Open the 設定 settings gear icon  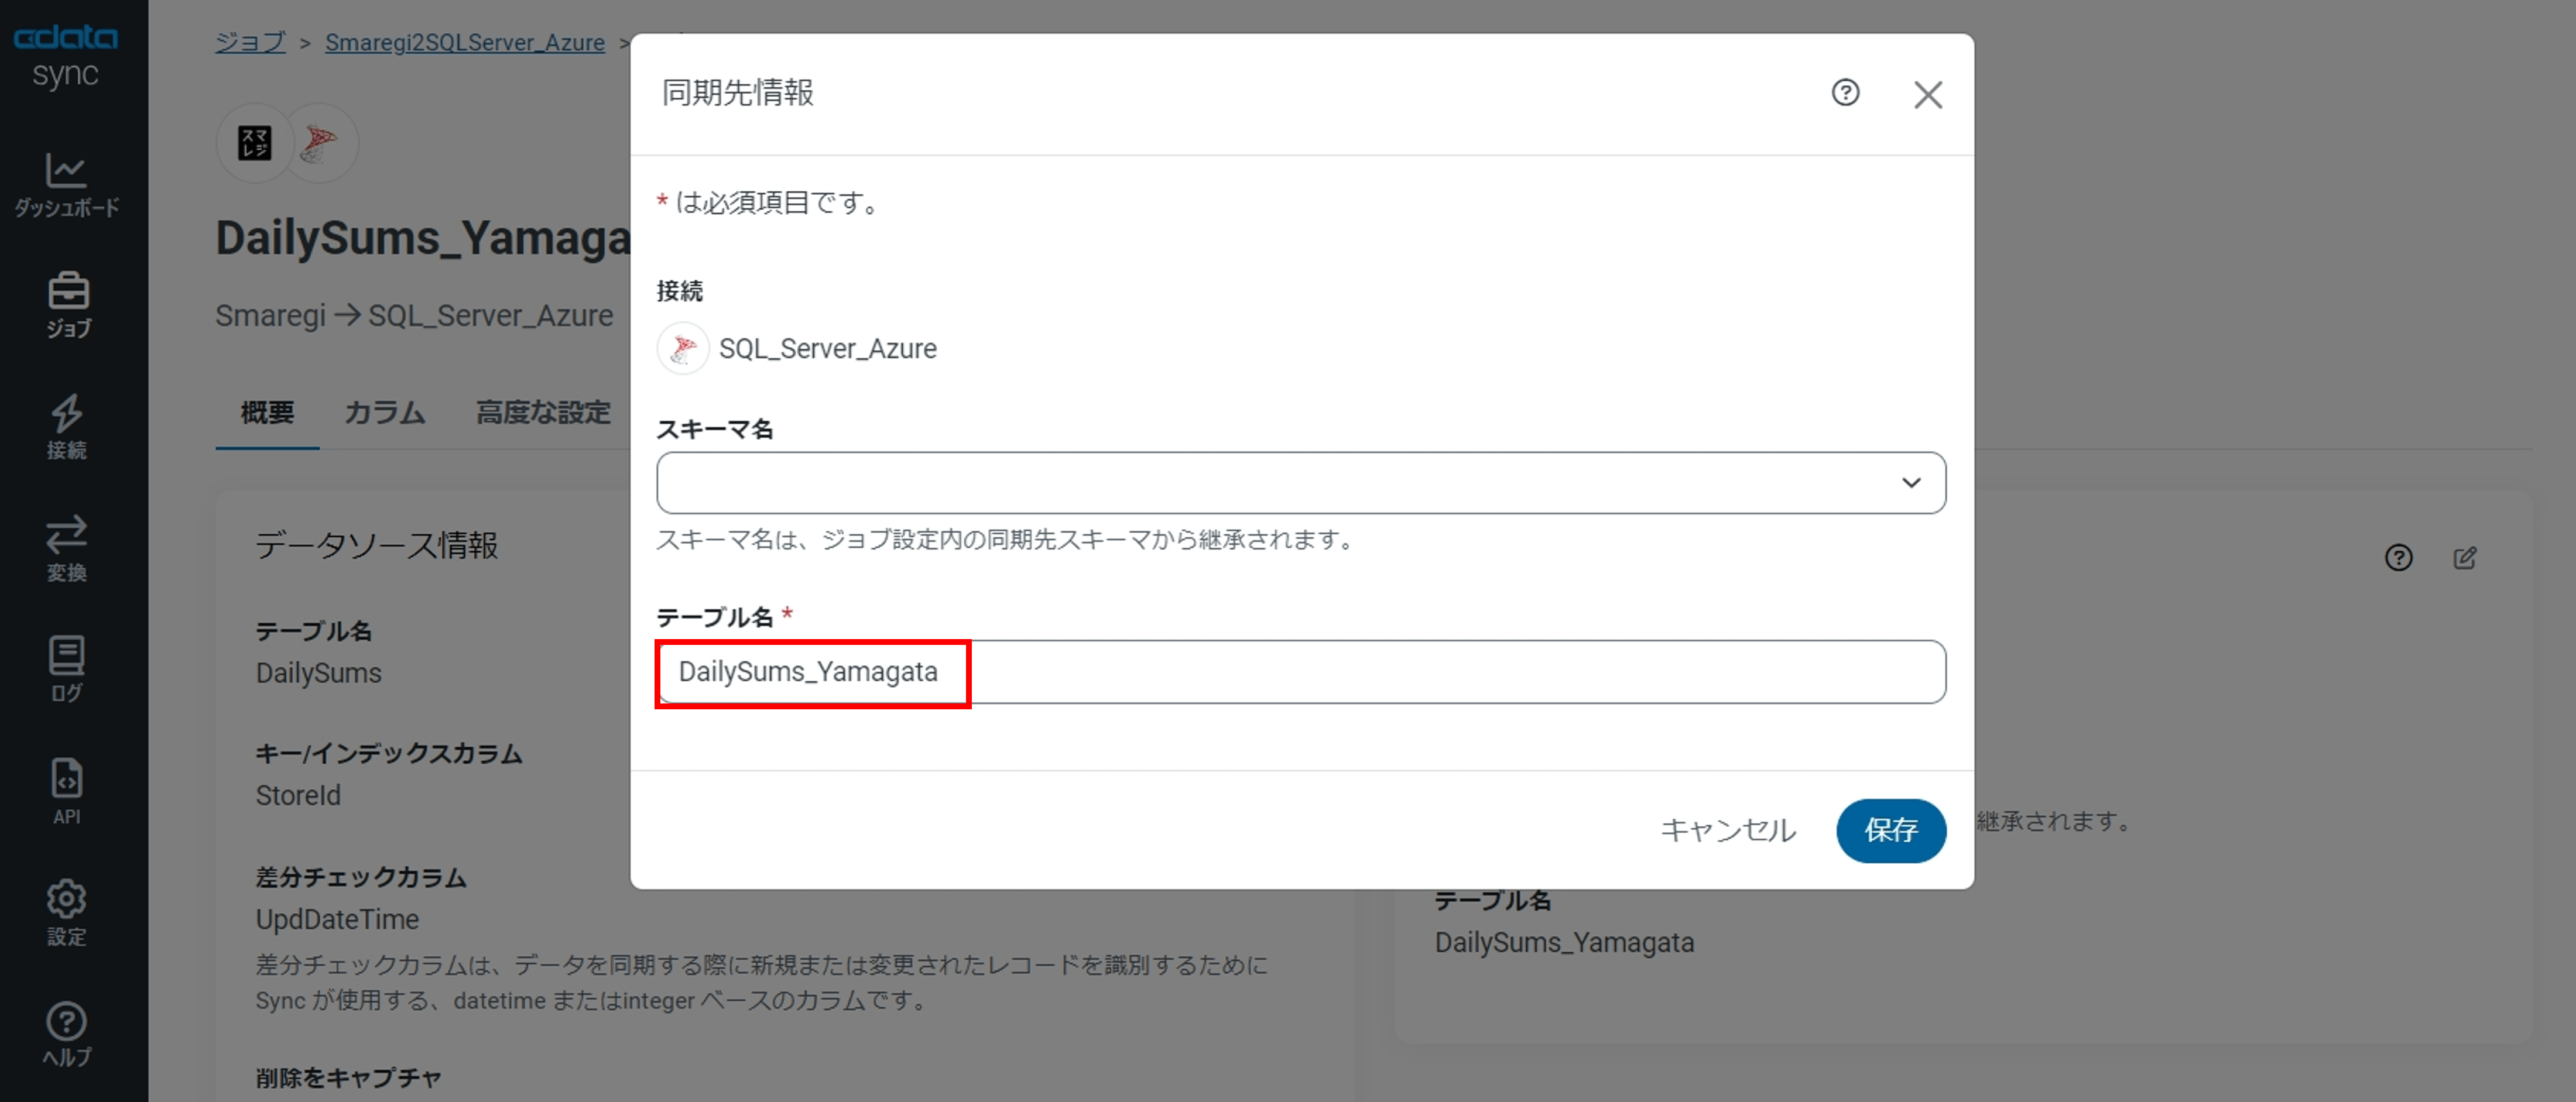[67, 912]
